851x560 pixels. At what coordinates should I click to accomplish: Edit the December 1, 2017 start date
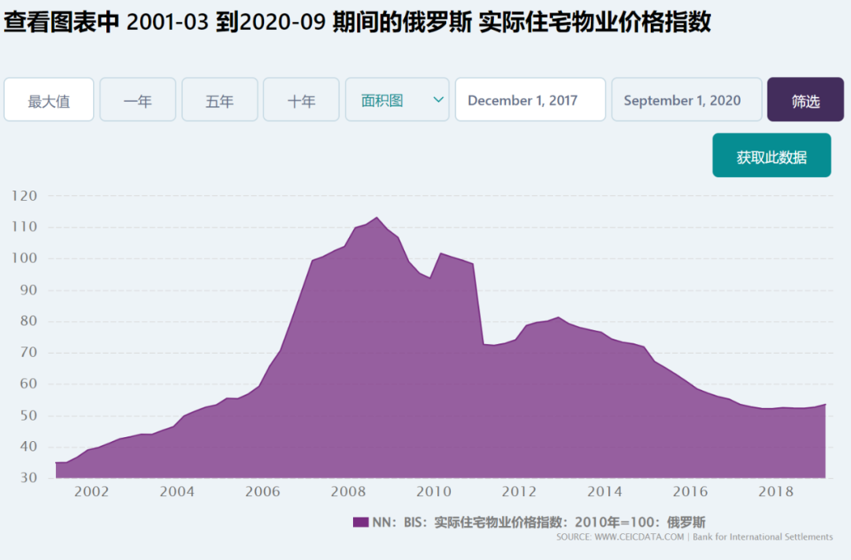530,100
